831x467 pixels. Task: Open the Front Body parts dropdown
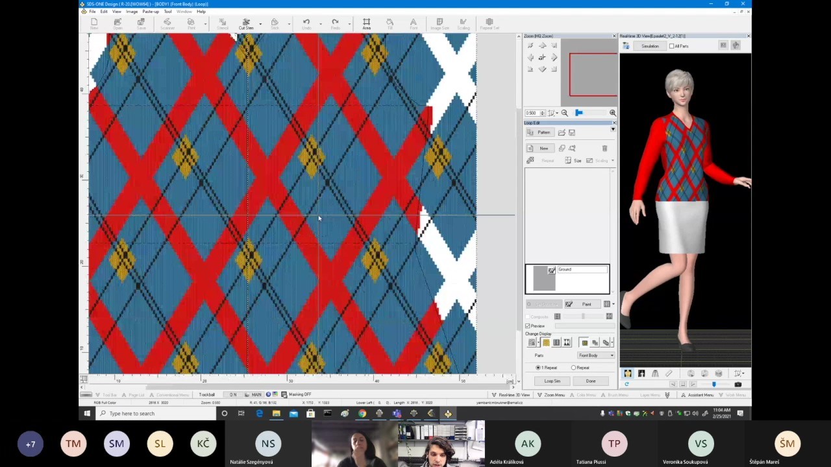[596, 355]
